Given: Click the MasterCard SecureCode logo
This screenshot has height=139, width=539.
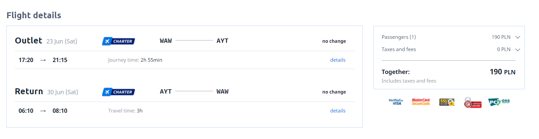Looking at the screenshot, I should tap(421, 102).
